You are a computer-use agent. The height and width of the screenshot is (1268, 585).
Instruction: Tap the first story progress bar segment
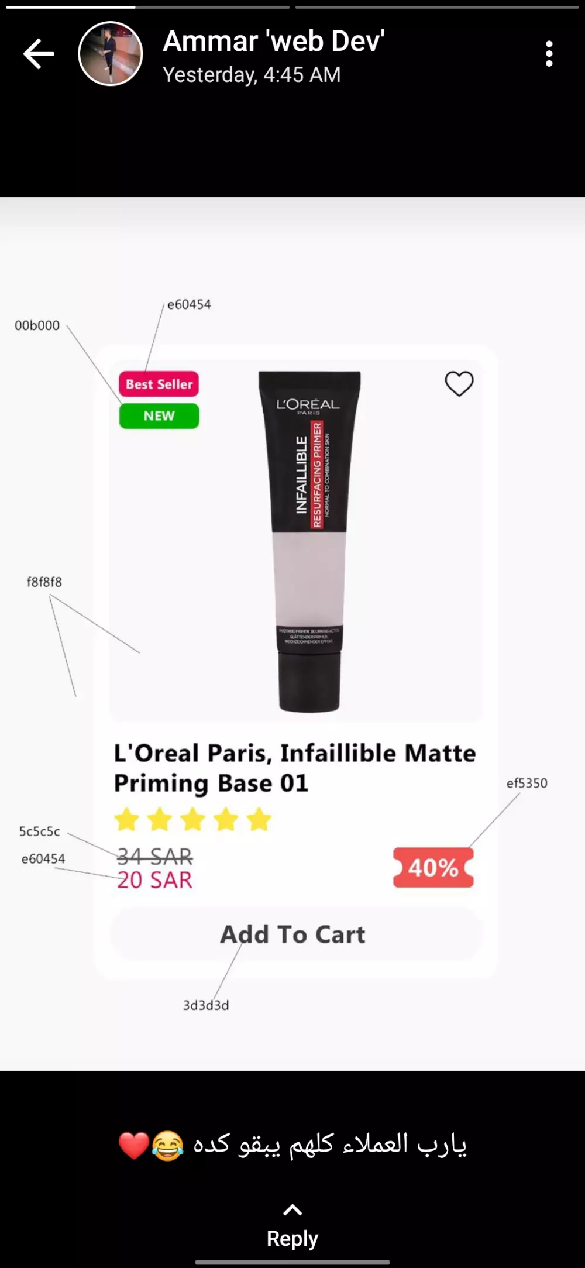coord(147,7)
